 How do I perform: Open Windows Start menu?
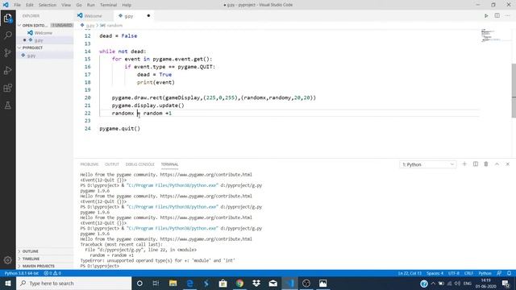(8, 283)
